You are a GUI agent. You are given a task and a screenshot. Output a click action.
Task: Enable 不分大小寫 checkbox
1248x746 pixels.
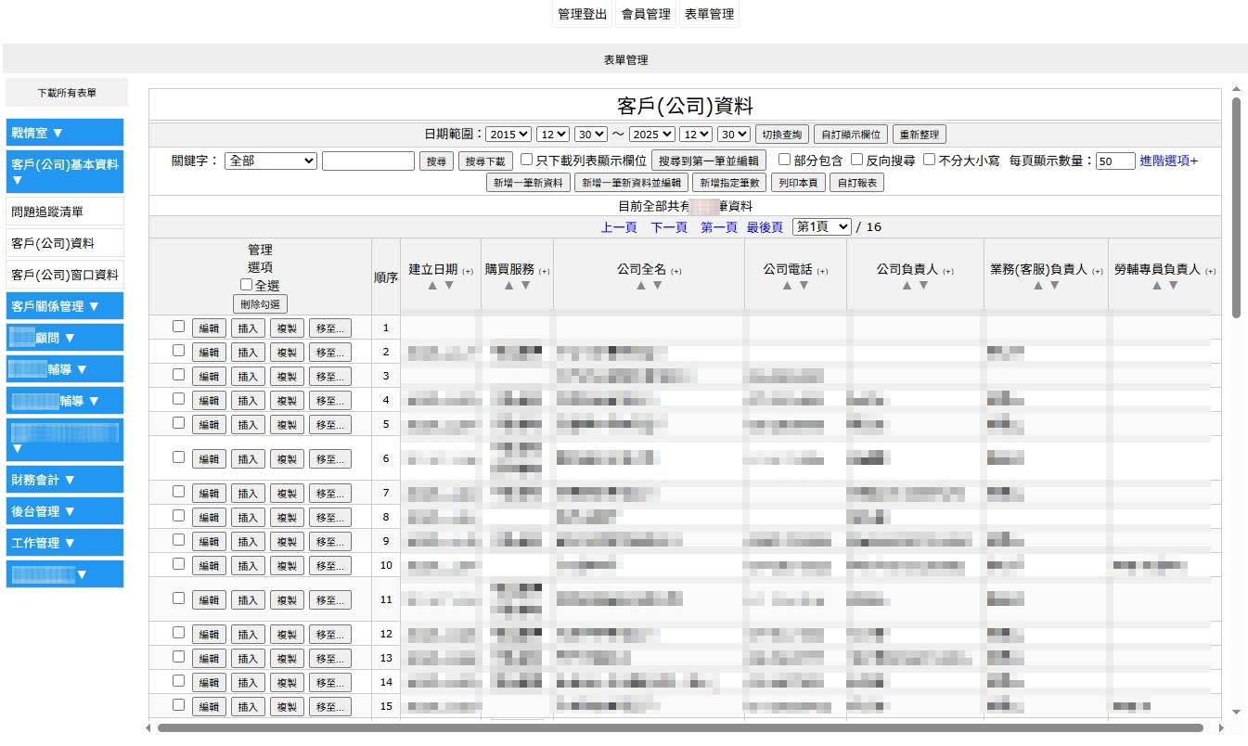click(930, 160)
